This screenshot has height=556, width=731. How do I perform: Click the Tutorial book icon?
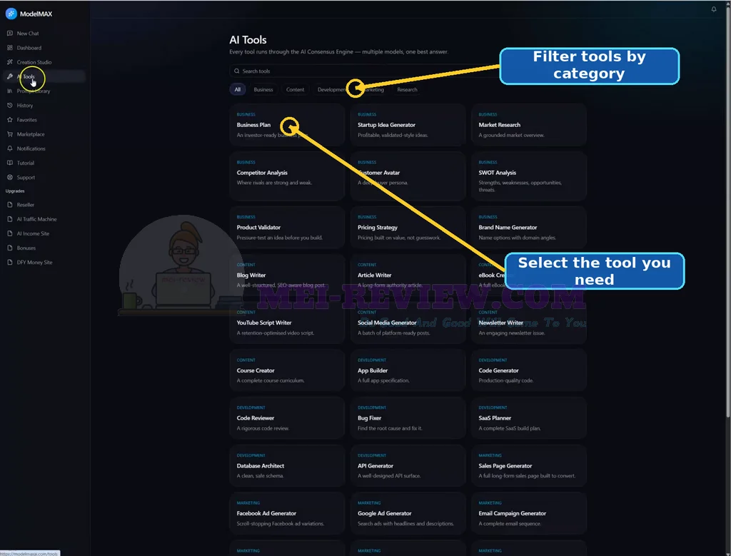click(10, 163)
